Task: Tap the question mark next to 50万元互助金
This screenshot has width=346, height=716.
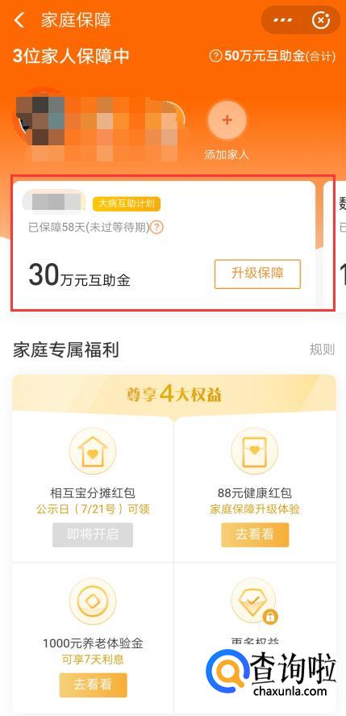Action: pos(215,57)
